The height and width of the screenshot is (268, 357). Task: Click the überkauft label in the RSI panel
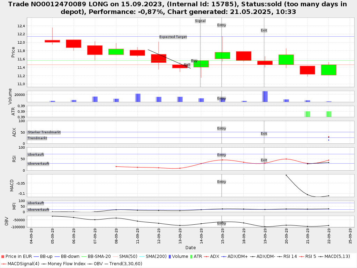point(36,155)
